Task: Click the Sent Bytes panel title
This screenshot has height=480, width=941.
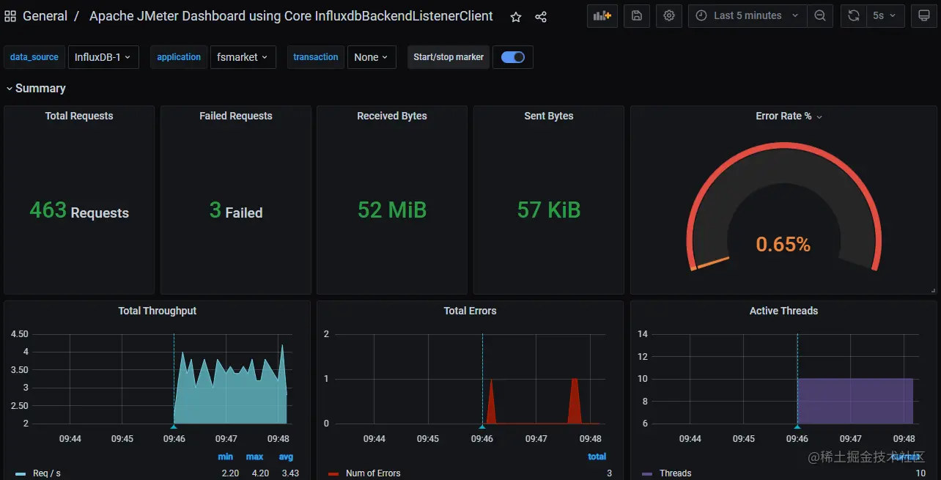Action: (x=549, y=116)
